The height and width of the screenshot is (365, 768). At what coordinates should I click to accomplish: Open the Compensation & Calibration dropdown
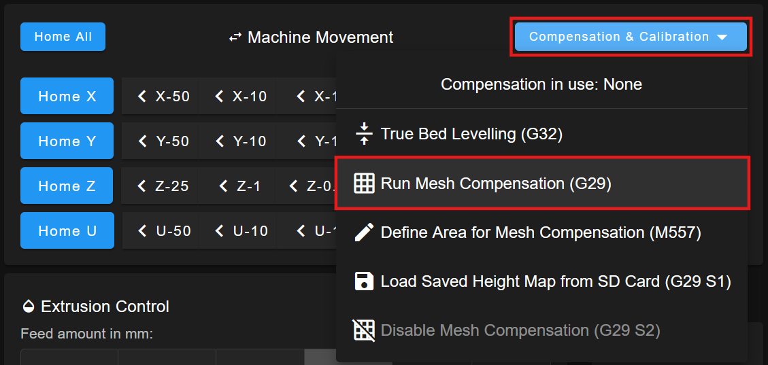(631, 37)
